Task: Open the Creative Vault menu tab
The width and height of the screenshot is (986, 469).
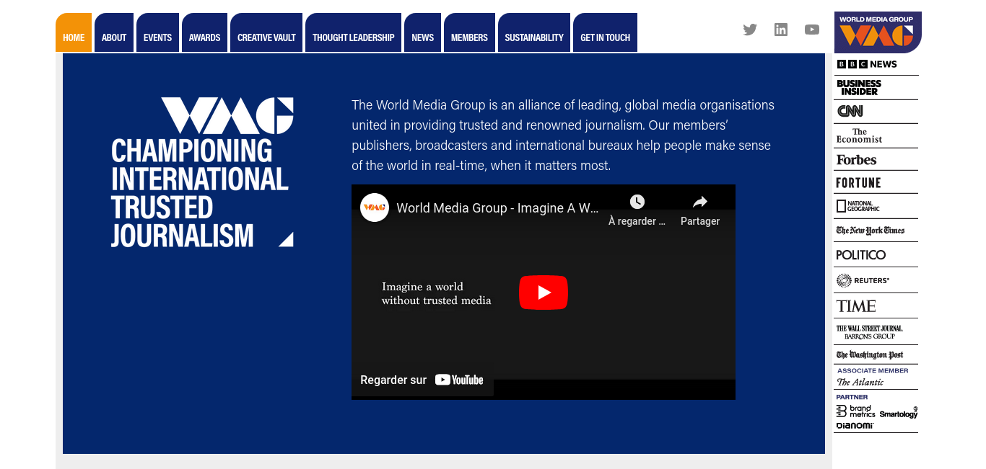Action: coord(266,32)
